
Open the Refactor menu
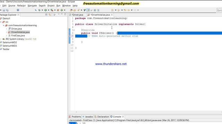point(22,6)
